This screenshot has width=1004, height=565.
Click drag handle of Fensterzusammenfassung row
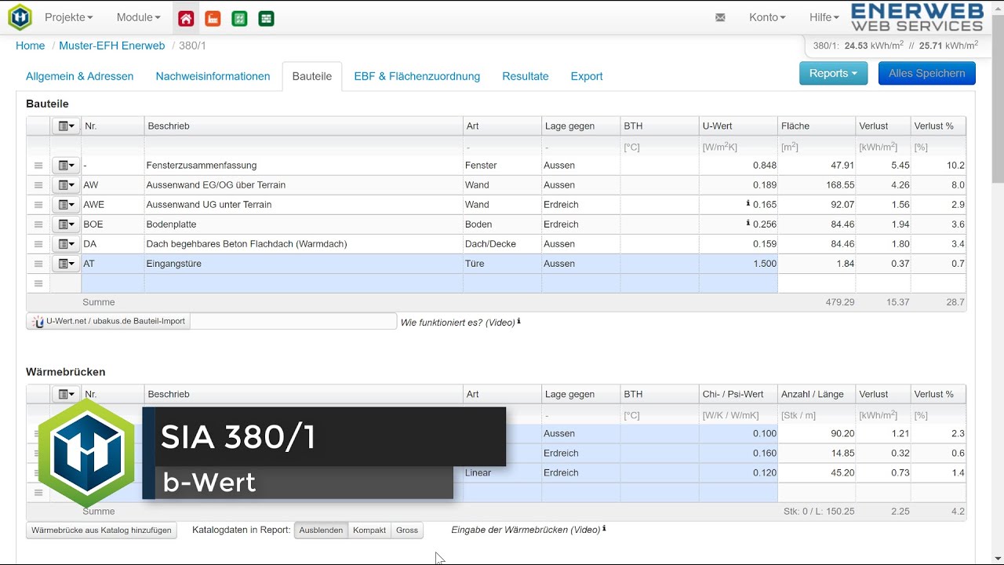[x=38, y=166]
